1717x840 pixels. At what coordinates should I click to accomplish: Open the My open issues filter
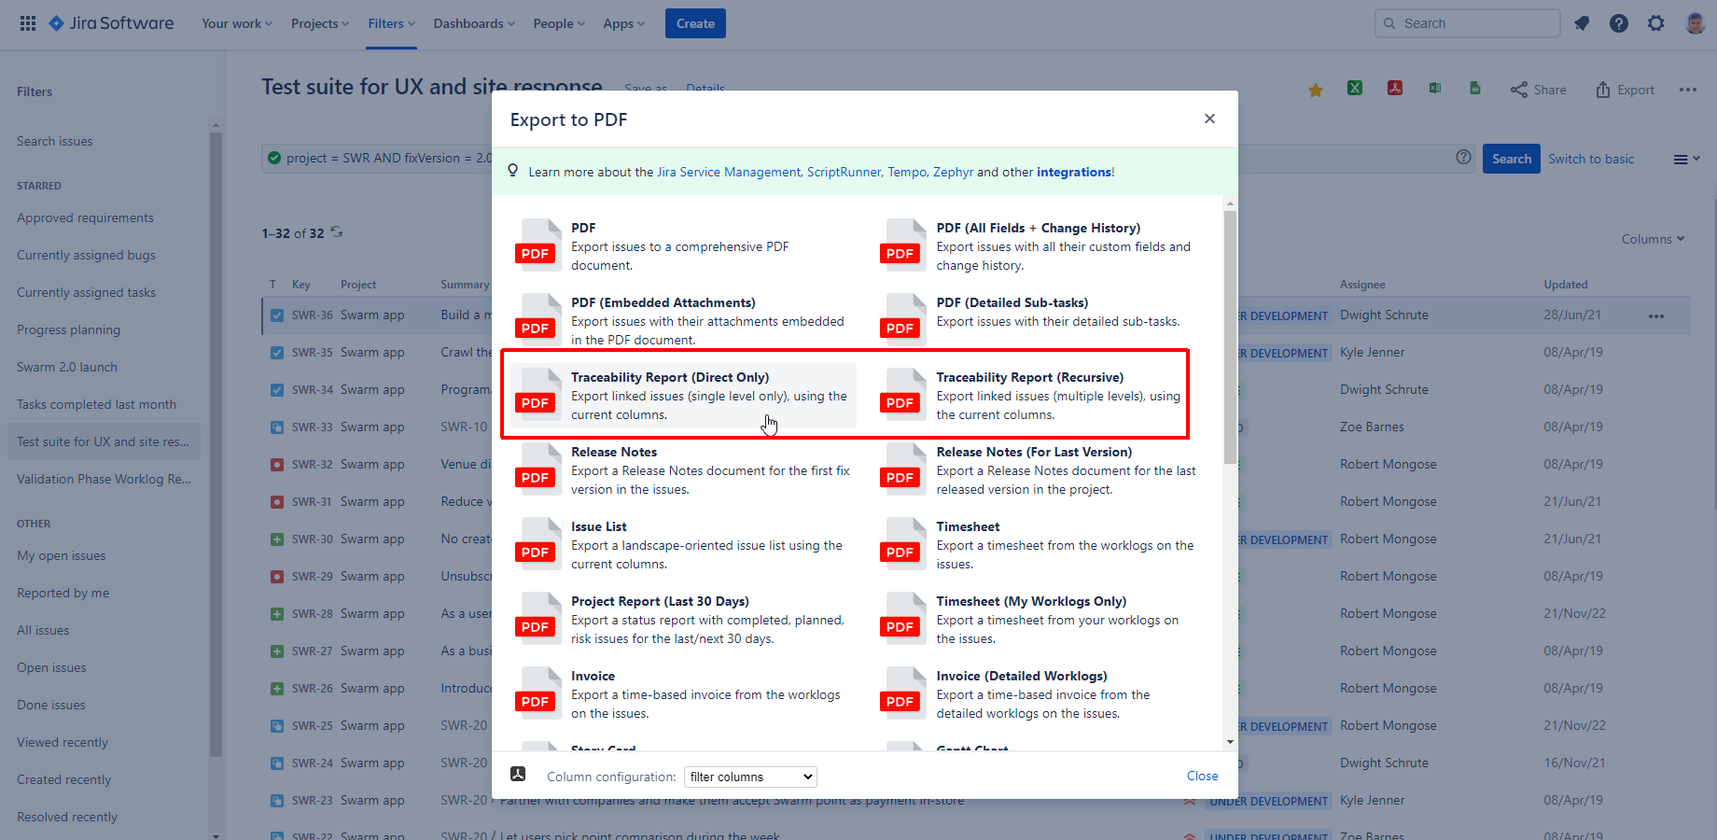pyautogui.click(x=61, y=555)
